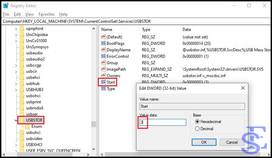Close the Edit DWORD dialog with X
Image resolution: width=272 pixels, height=158 pixels.
pyautogui.click(x=243, y=88)
